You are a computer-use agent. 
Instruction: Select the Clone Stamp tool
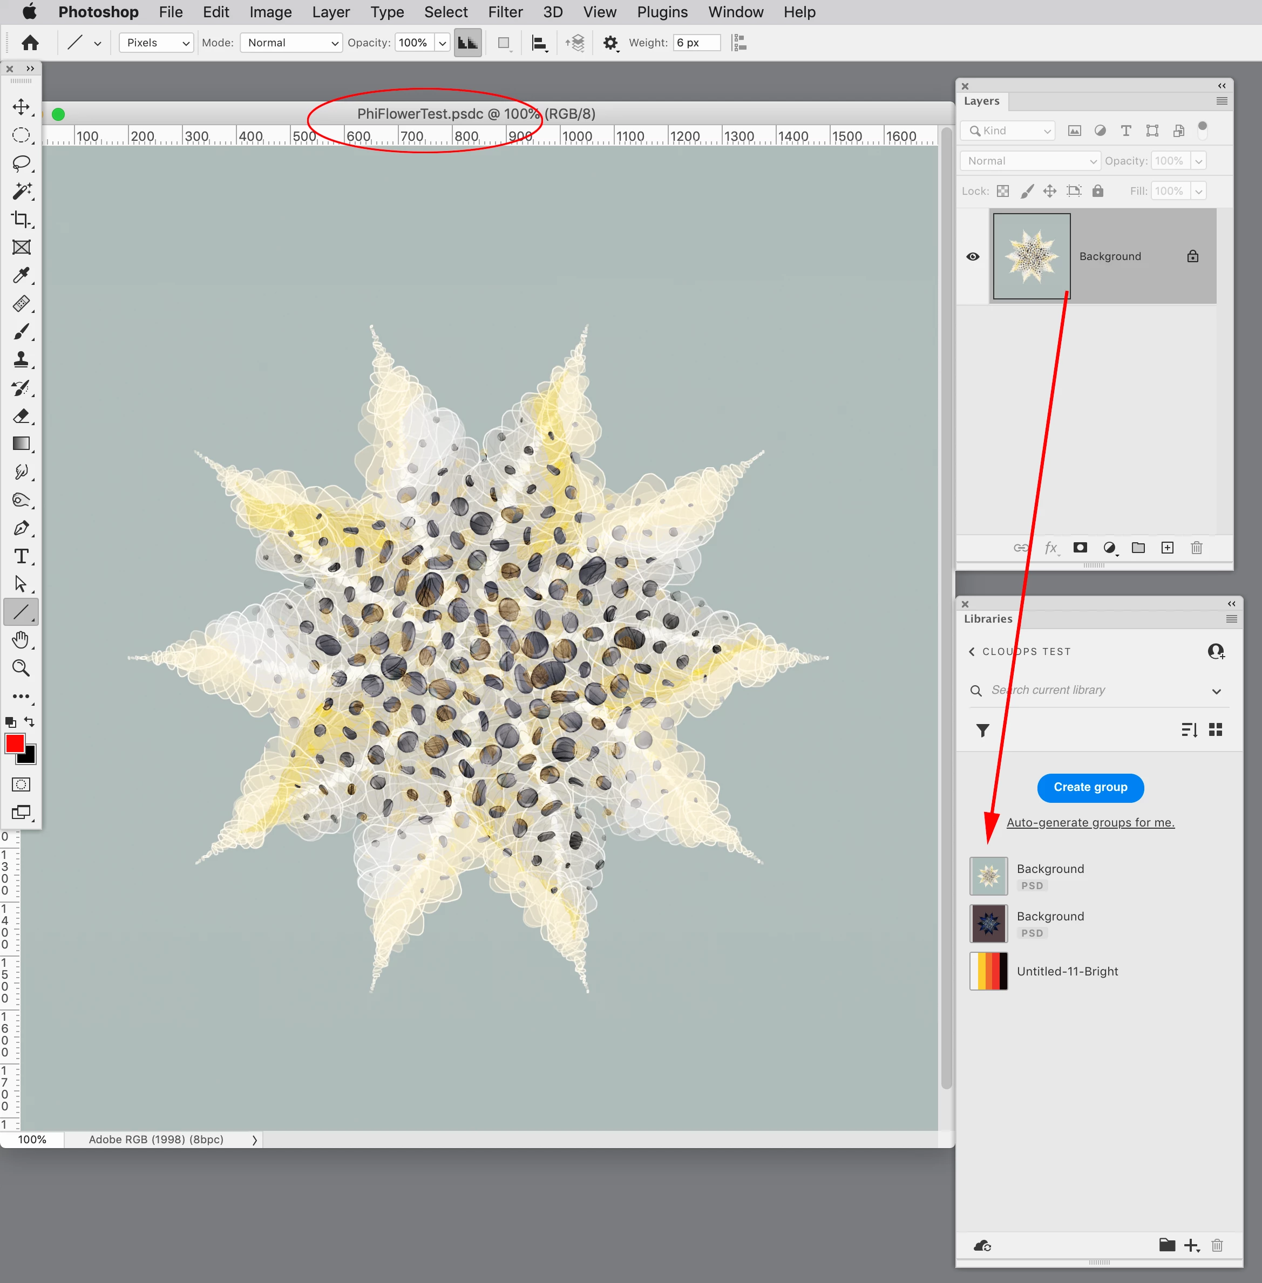(21, 360)
